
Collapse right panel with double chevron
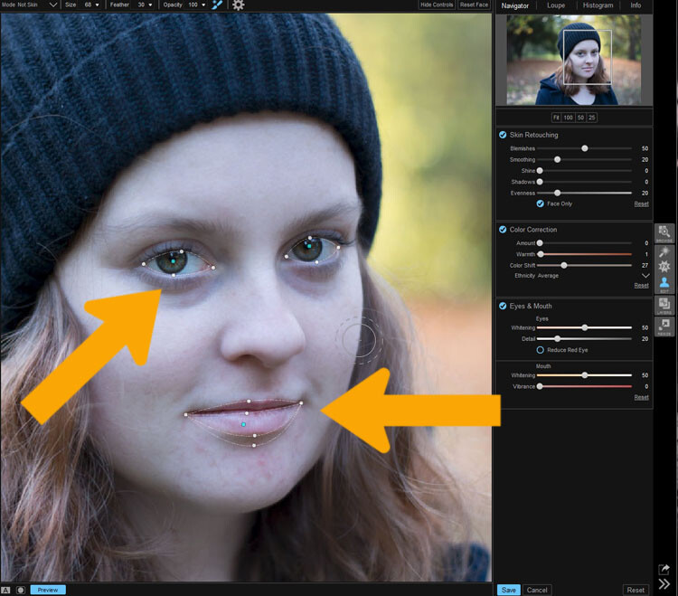click(x=664, y=584)
